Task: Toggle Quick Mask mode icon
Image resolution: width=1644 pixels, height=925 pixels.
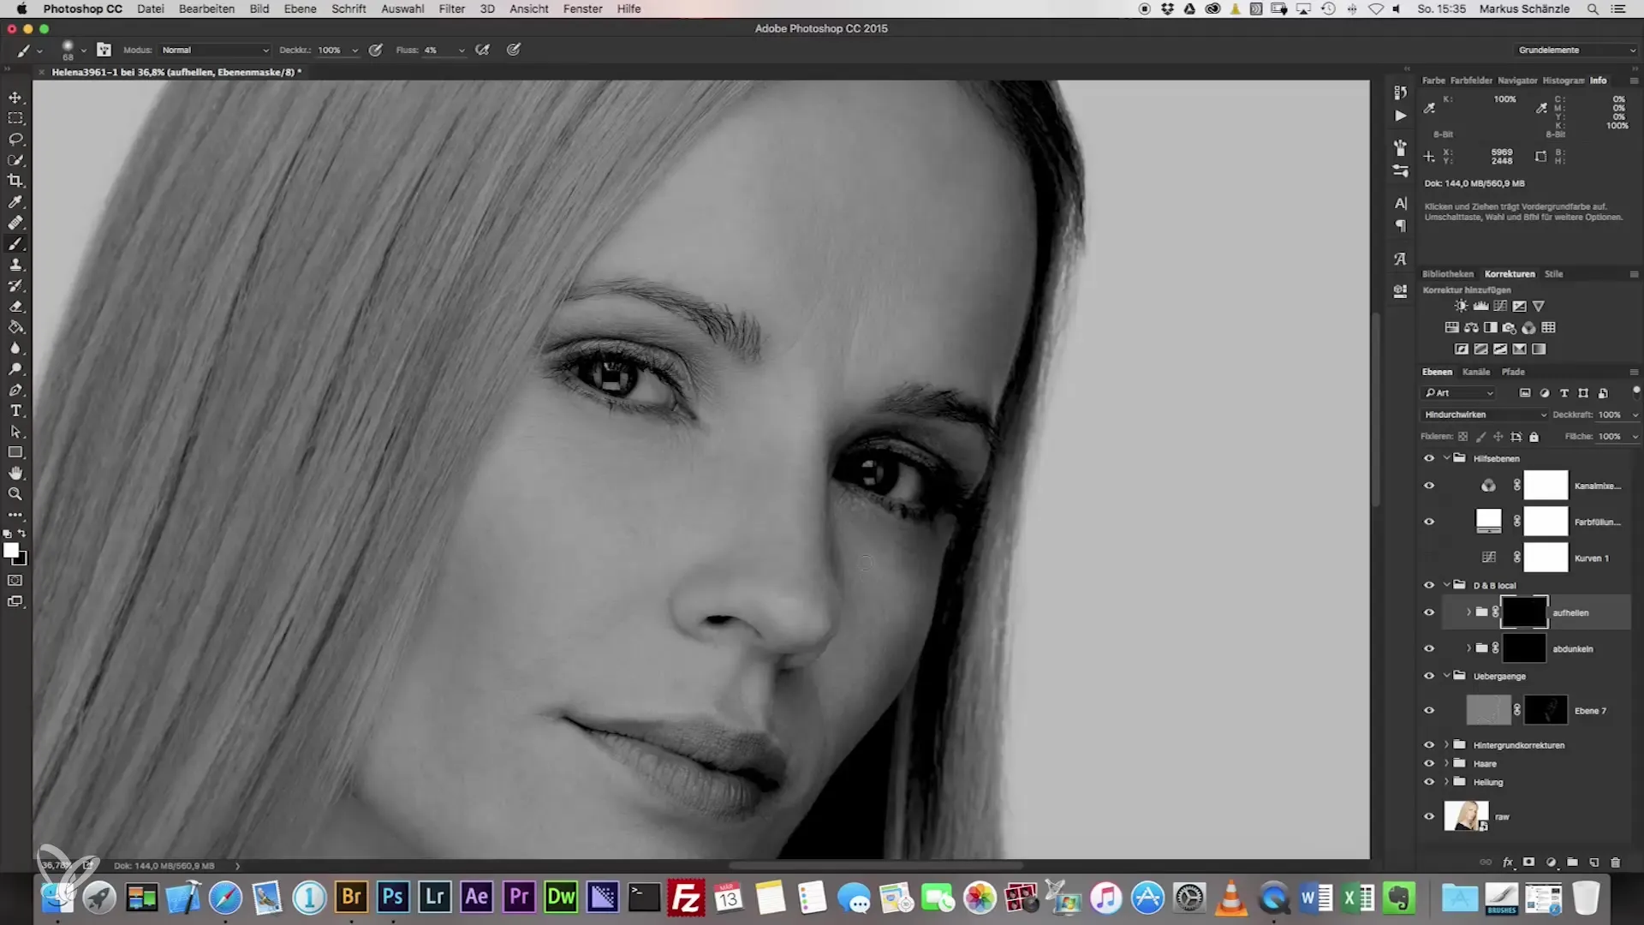Action: click(x=15, y=581)
